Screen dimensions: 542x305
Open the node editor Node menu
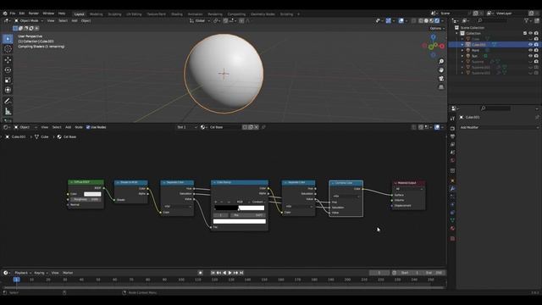pyautogui.click(x=79, y=127)
